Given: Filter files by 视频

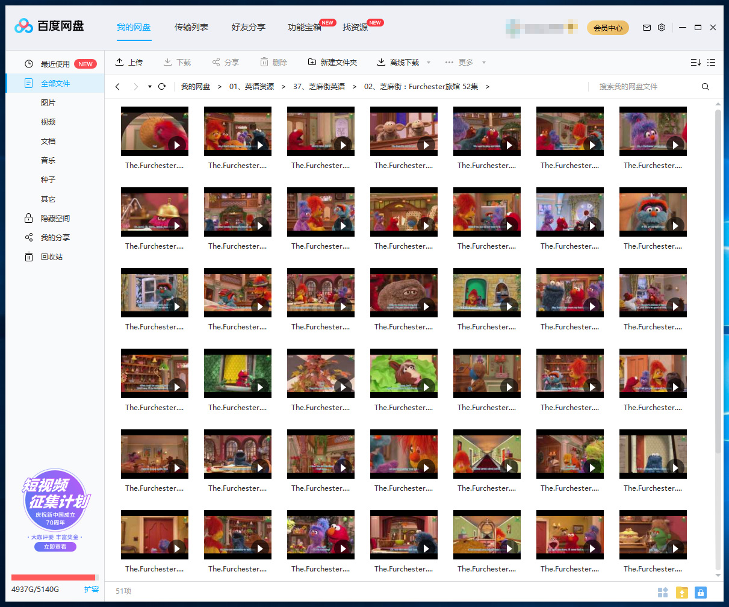Looking at the screenshot, I should tap(48, 122).
